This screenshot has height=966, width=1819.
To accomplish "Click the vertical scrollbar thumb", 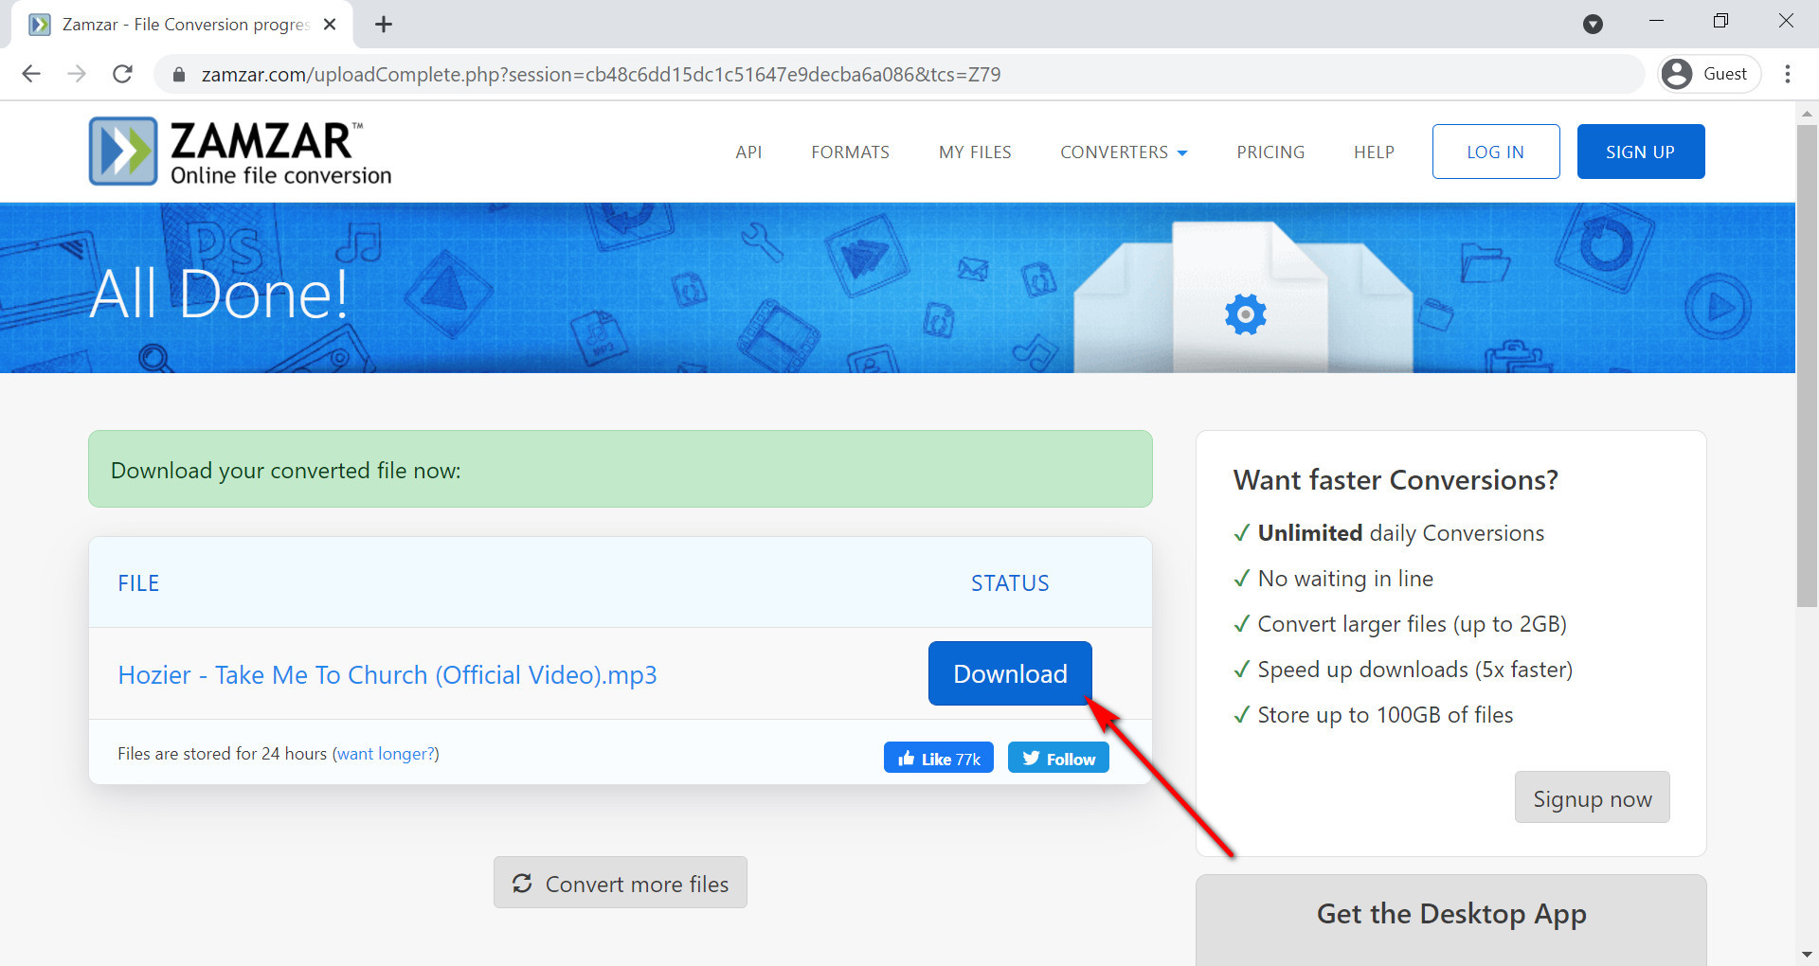I will tap(1807, 365).
